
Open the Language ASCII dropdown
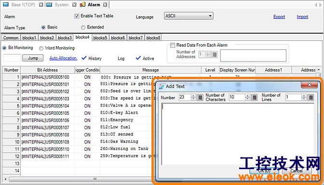point(189,16)
